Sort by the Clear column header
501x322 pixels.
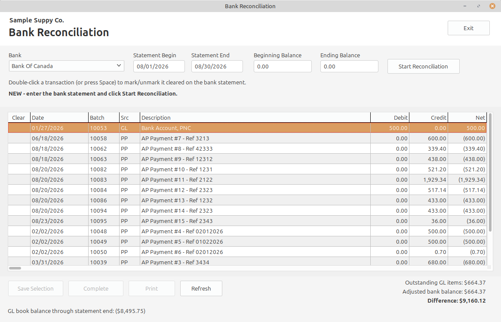[x=19, y=118]
